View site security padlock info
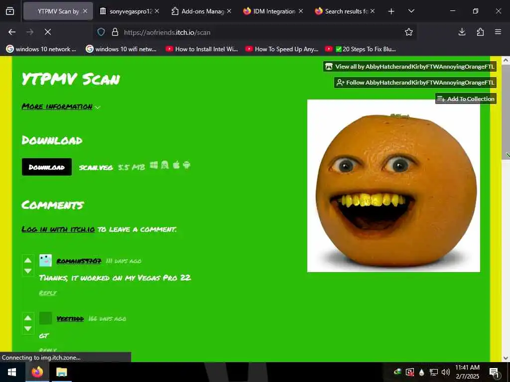This screenshot has width=510, height=382. pyautogui.click(x=115, y=32)
